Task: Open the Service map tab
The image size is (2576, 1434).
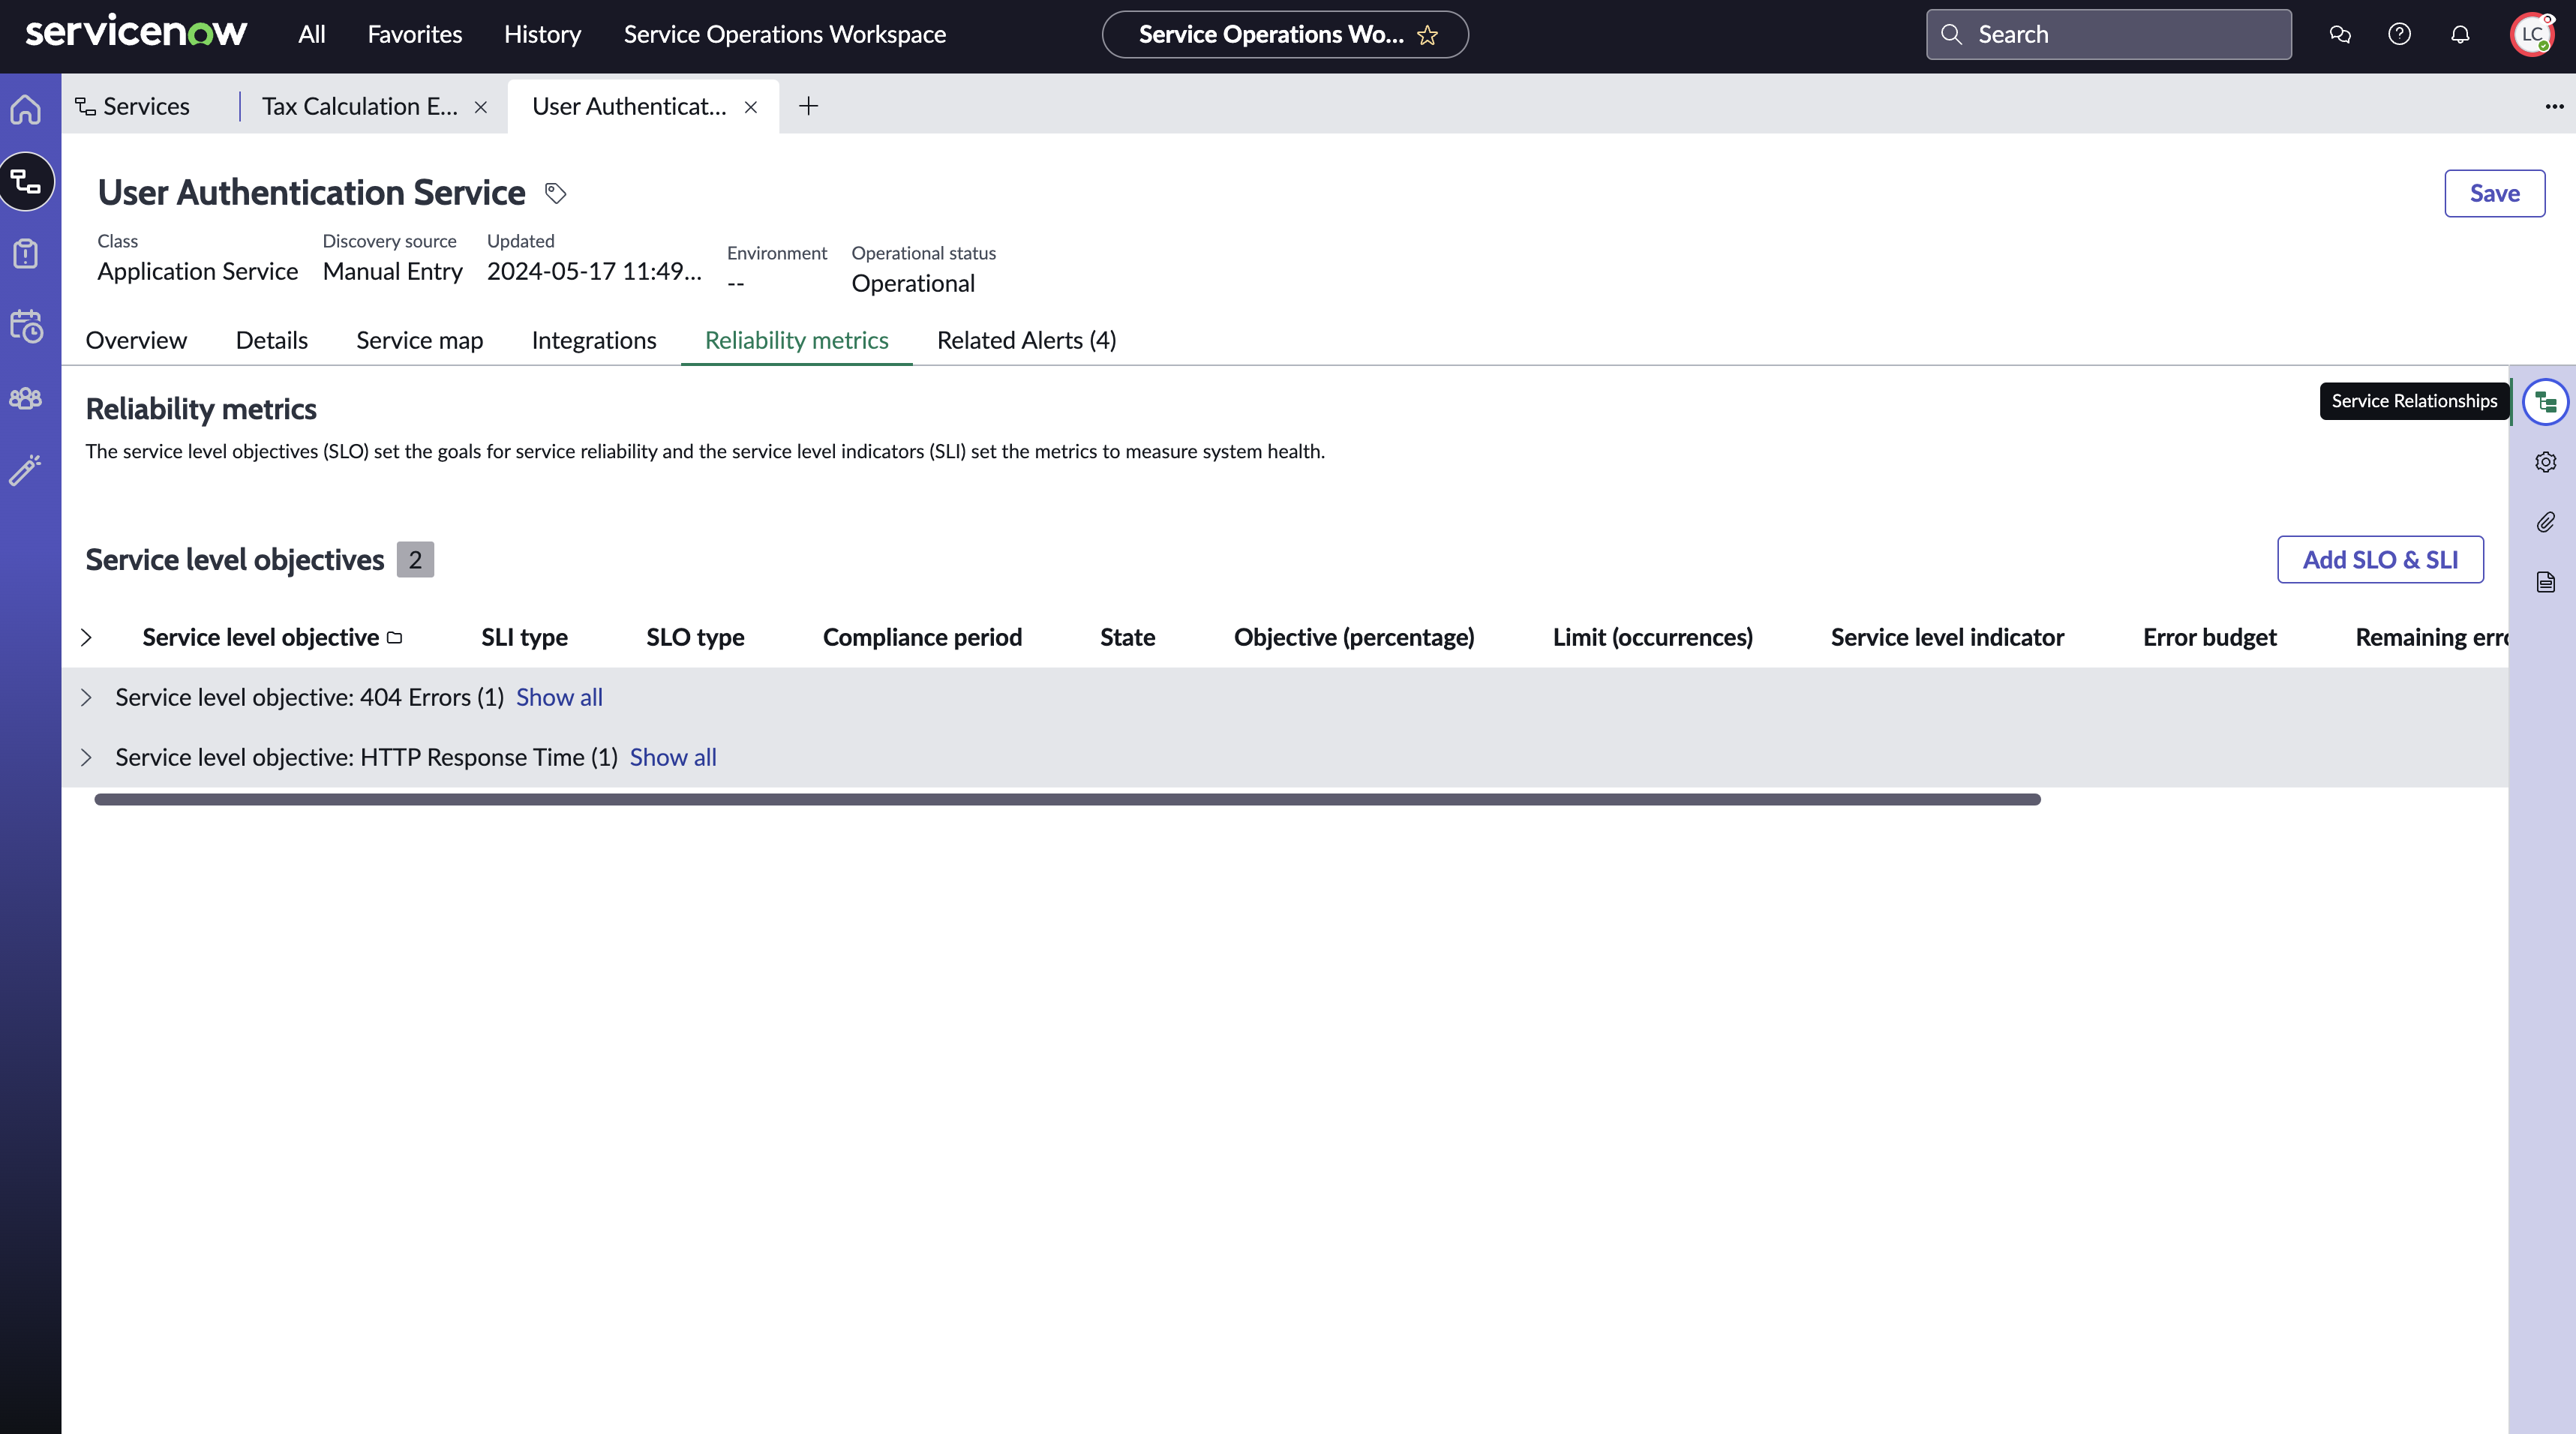Action: [420, 341]
